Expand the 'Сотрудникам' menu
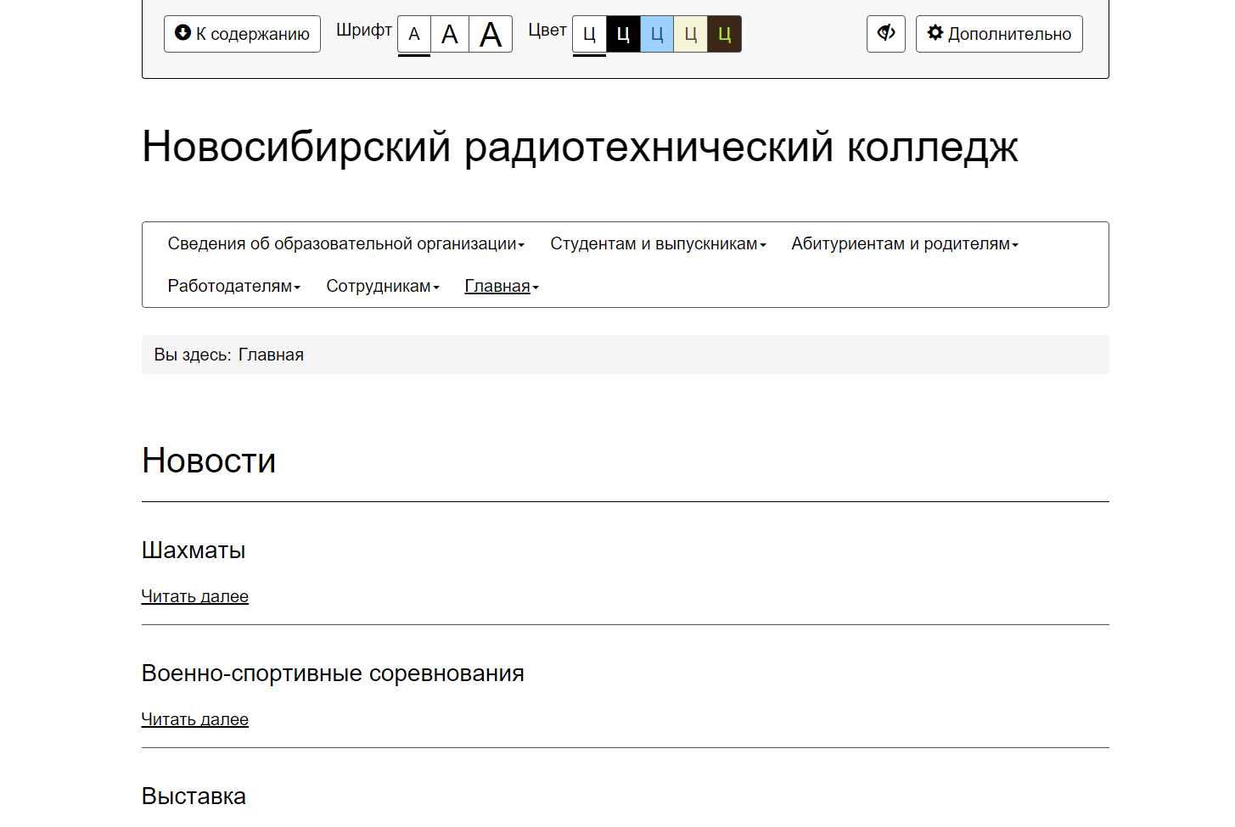 point(383,286)
